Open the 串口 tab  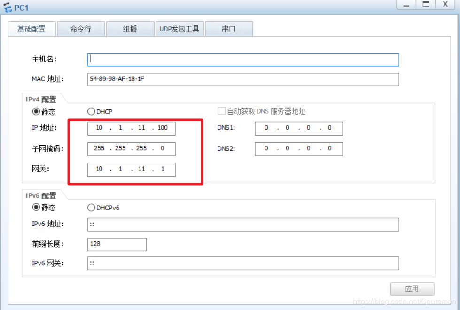[229, 29]
